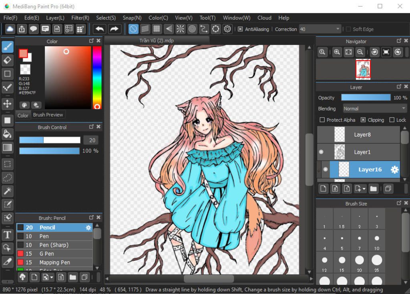Open Layer16 settings gear
The height and width of the screenshot is (294, 410).
coord(394,170)
